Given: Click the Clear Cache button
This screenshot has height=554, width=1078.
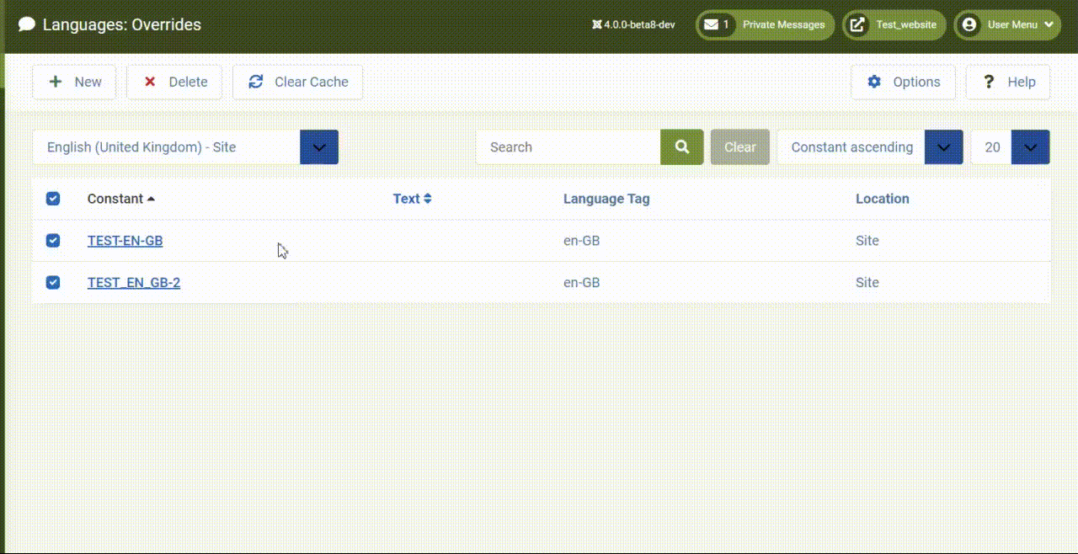Looking at the screenshot, I should 298,82.
